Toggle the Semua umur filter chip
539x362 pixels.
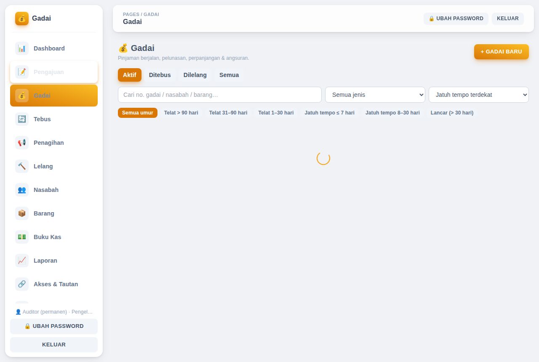[138, 113]
